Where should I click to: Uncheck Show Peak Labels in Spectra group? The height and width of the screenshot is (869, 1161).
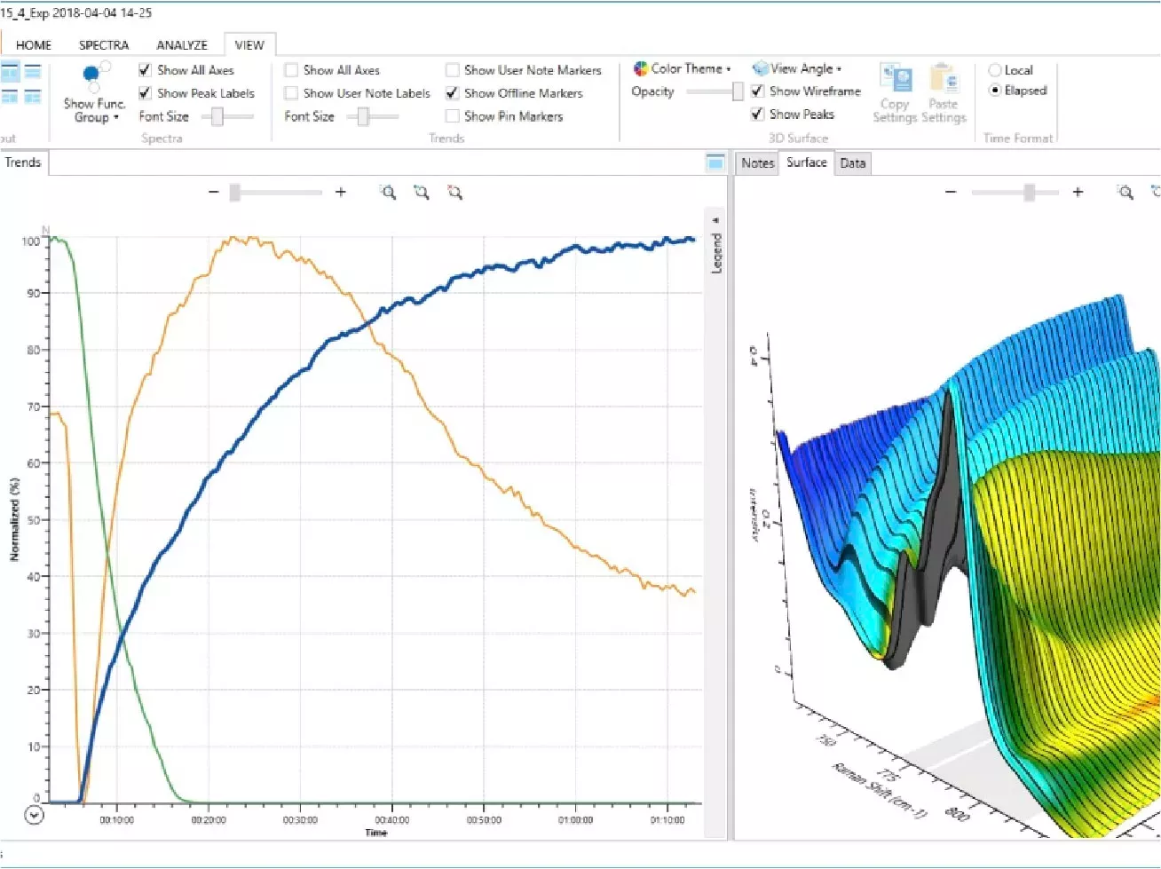pyautogui.click(x=146, y=93)
